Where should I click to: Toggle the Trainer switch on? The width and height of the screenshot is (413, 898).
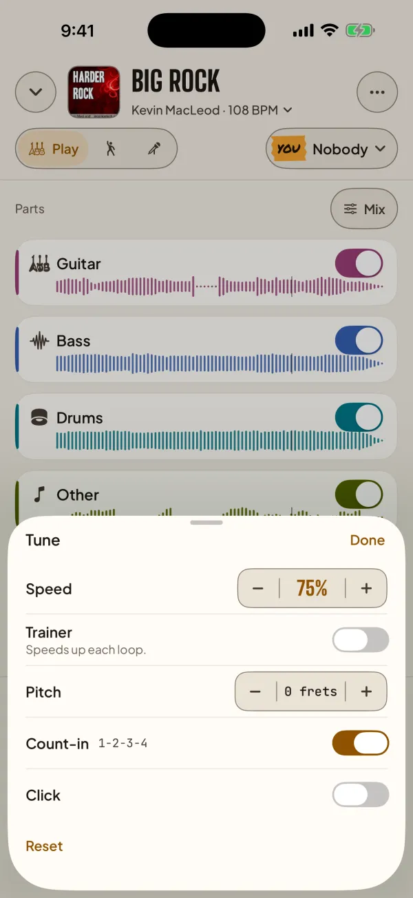pyautogui.click(x=361, y=640)
